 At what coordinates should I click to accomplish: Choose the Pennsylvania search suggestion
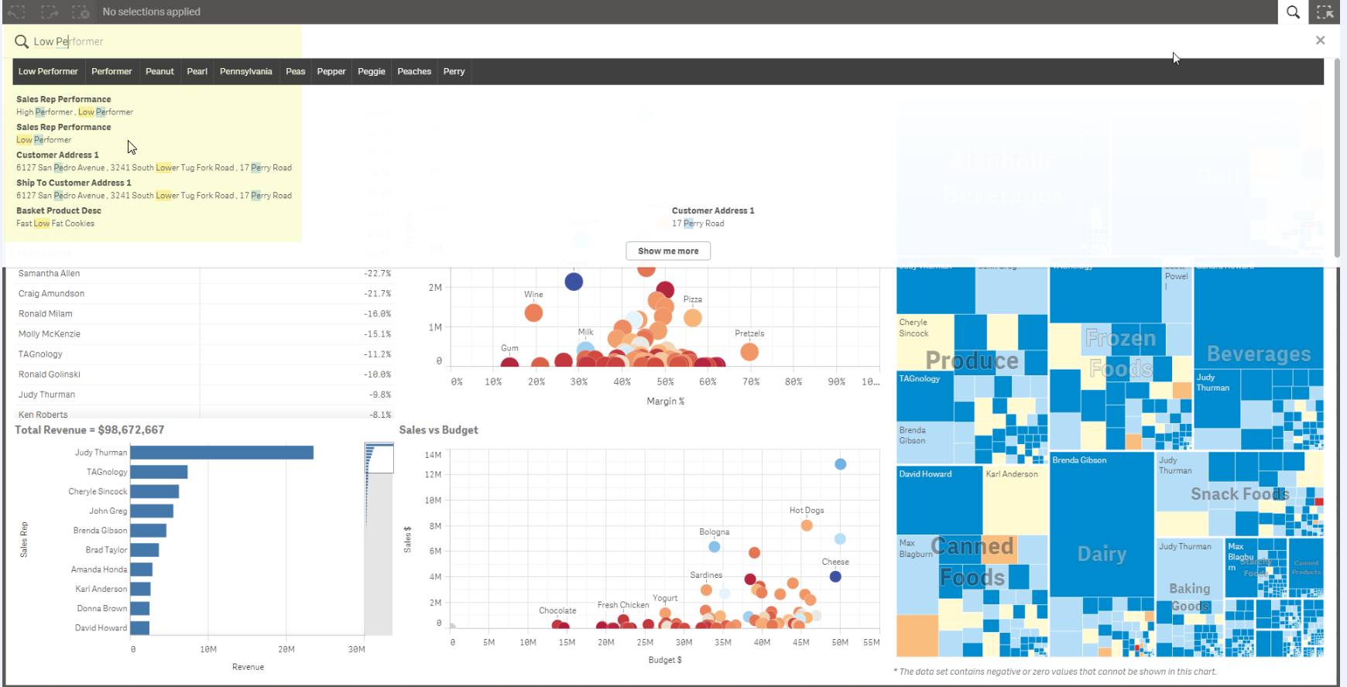tap(245, 71)
